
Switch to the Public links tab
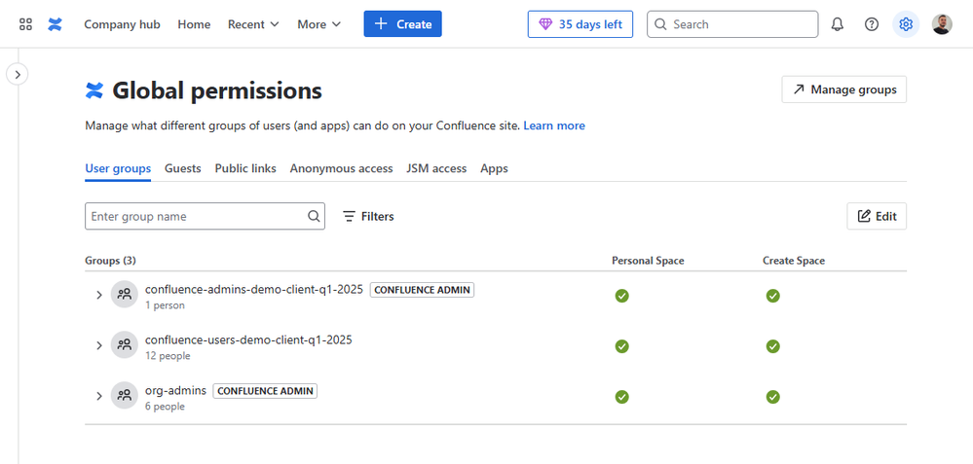click(x=245, y=168)
